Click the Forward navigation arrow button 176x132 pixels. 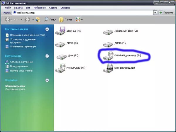pyautogui.click(x=27, y=20)
